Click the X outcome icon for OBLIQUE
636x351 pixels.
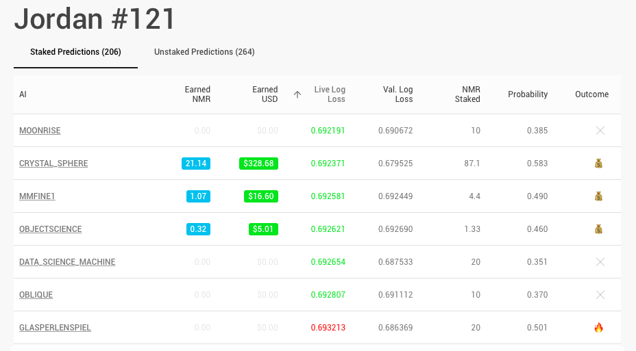[600, 295]
